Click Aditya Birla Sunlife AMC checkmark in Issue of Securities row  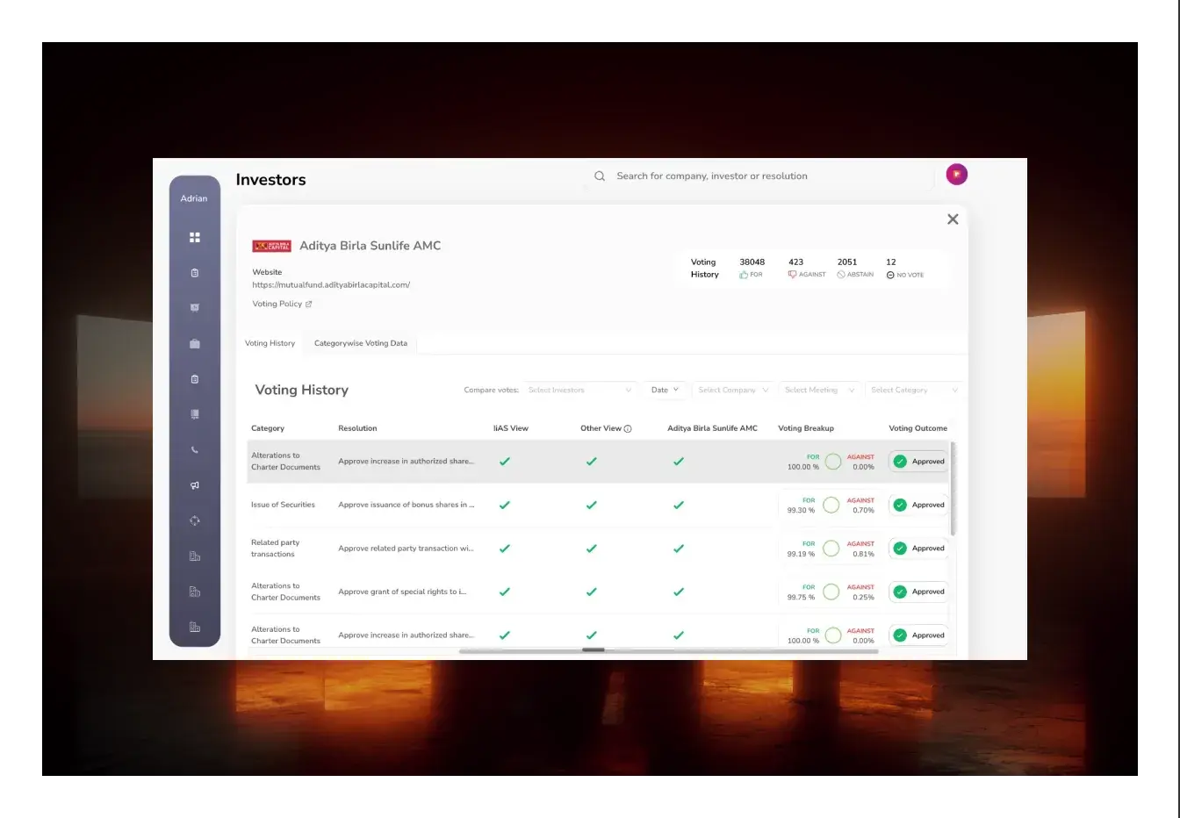[679, 506]
